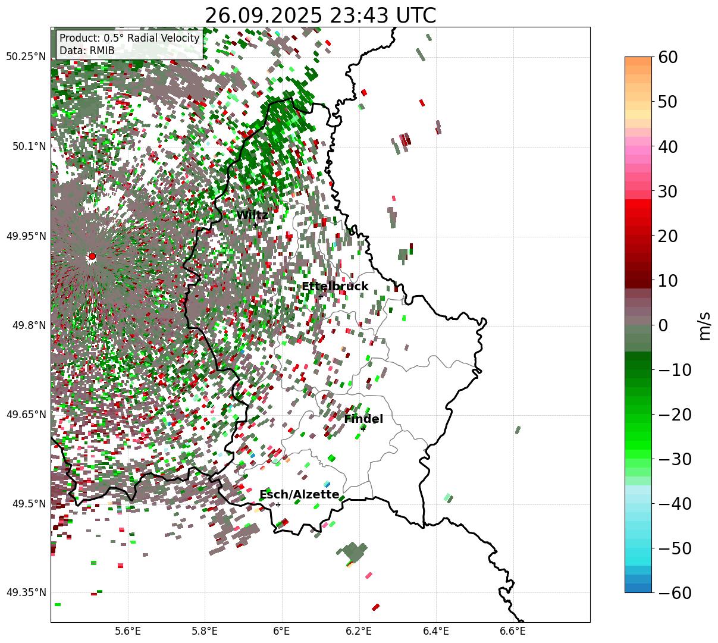Image resolution: width=718 pixels, height=643 pixels.
Task: Click the 49.8°N latitude tick label
Action: [28, 325]
